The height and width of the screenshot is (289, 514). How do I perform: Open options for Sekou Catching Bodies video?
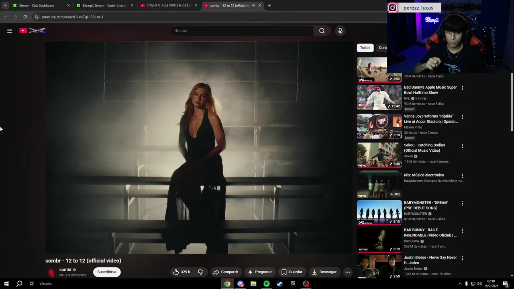pos(462,146)
